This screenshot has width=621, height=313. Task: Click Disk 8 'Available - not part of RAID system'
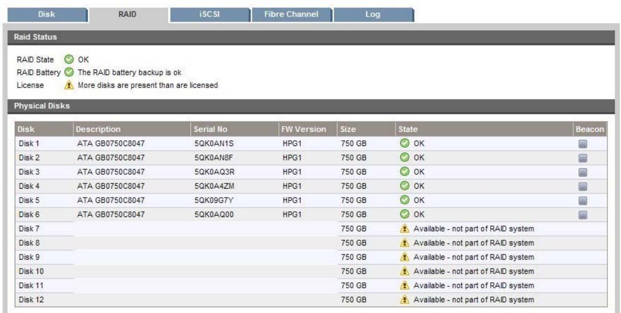pos(474,243)
